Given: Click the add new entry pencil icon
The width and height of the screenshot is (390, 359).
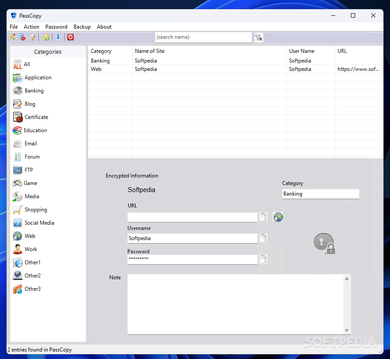Looking at the screenshot, I should click(x=12, y=37).
